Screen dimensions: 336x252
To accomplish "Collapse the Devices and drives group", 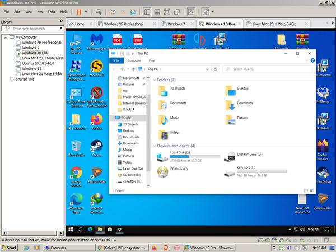I will click(x=154, y=146).
